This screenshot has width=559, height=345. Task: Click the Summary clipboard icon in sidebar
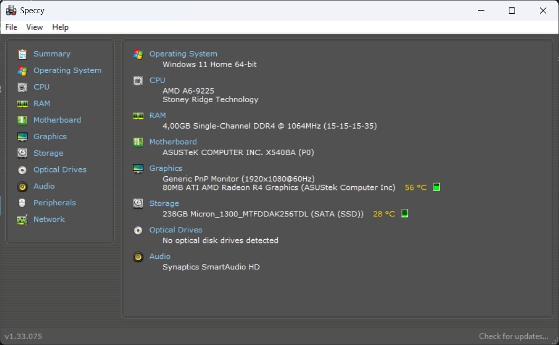pos(22,54)
